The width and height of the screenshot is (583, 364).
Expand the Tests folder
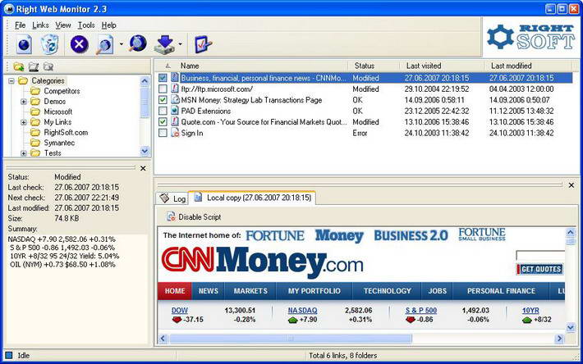pos(24,152)
